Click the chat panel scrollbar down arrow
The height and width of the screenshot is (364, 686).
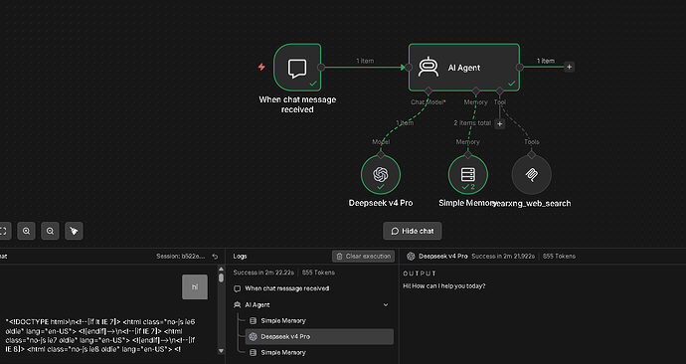pyautogui.click(x=221, y=350)
